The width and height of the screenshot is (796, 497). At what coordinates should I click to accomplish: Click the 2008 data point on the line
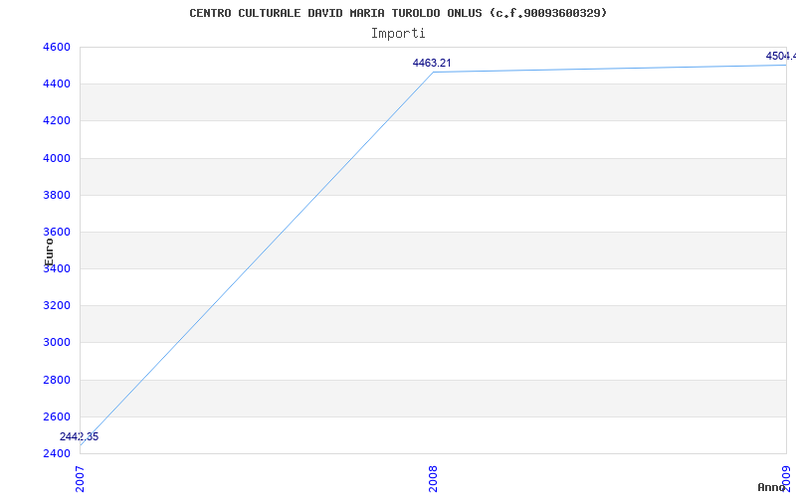[x=433, y=72]
